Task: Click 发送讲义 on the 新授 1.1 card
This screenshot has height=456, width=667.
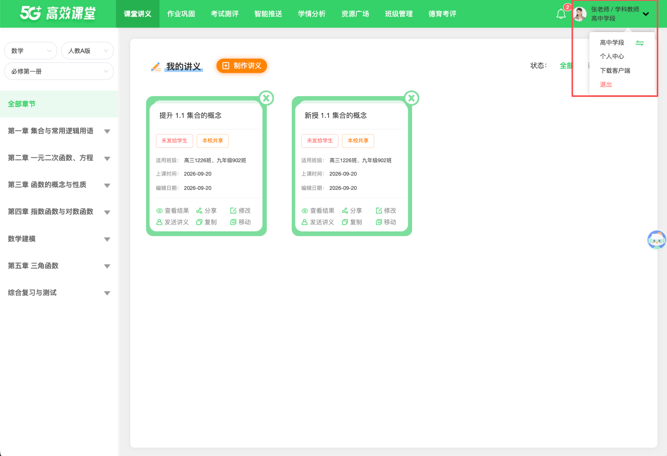Action: pyautogui.click(x=318, y=222)
